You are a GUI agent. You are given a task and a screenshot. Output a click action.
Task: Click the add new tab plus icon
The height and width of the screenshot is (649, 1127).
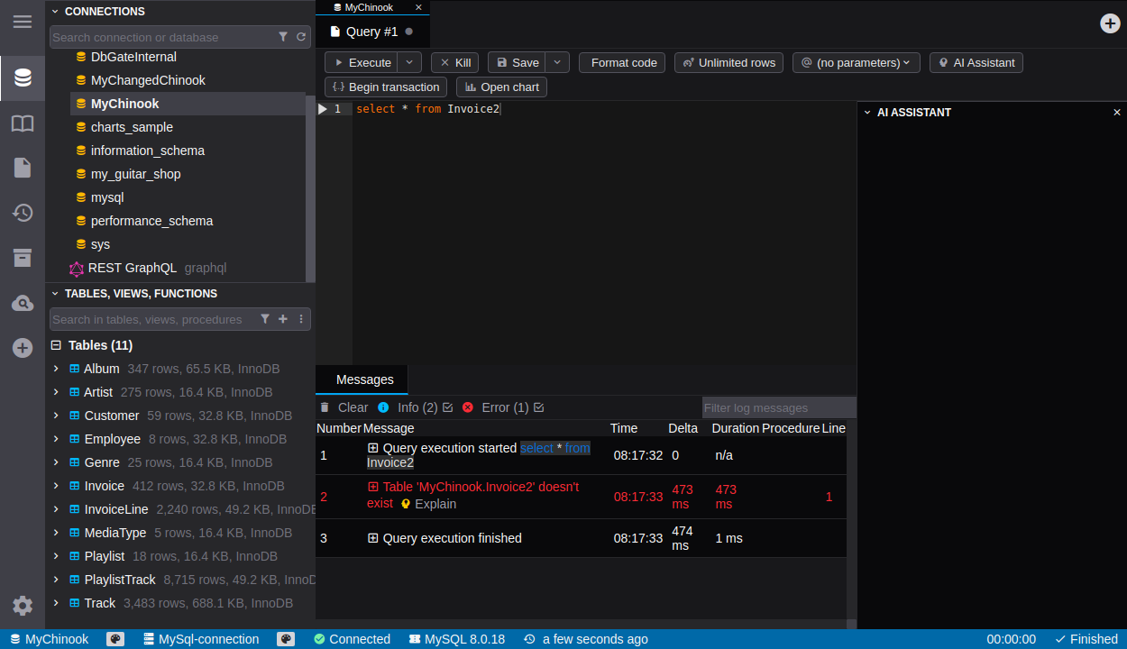[x=1110, y=23]
